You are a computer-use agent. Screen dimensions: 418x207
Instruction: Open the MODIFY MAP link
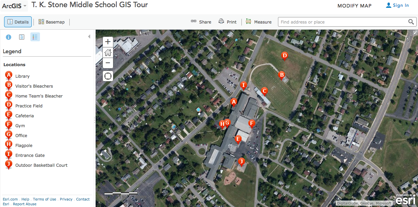[x=354, y=6]
